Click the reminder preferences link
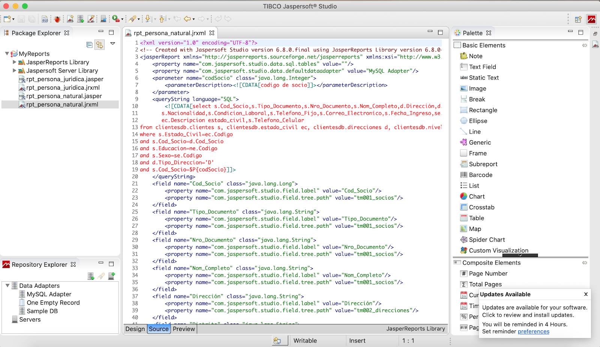Screen dimensions: 600x347 pos(533,332)
